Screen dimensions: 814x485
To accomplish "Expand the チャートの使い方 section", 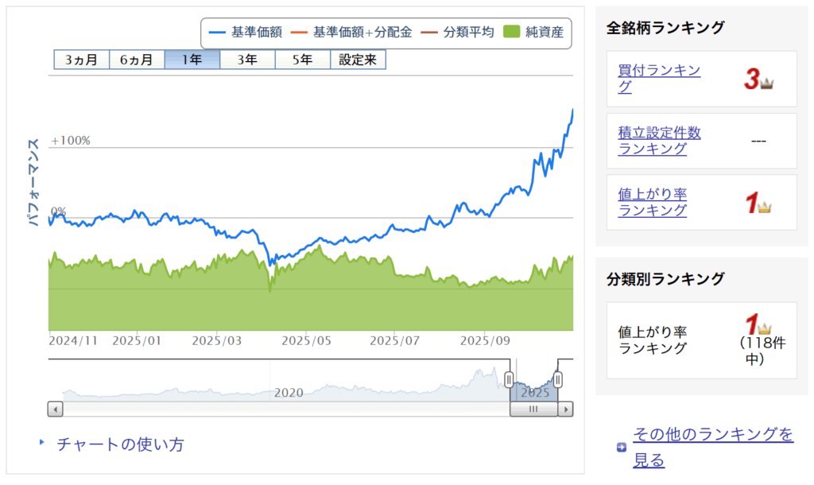I will (119, 444).
